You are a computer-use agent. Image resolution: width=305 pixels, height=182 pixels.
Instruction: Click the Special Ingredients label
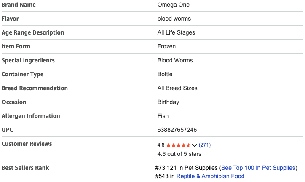pos(28,60)
